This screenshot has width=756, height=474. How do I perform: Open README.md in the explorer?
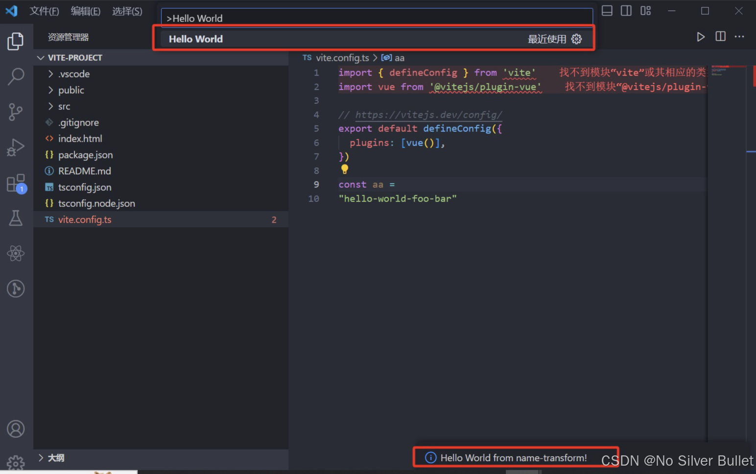coord(161,171)
